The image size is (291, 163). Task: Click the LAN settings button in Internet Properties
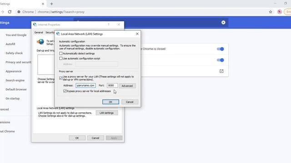click(x=106, y=113)
